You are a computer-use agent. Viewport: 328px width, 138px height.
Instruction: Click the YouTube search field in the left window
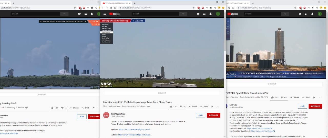[x=35, y=14]
